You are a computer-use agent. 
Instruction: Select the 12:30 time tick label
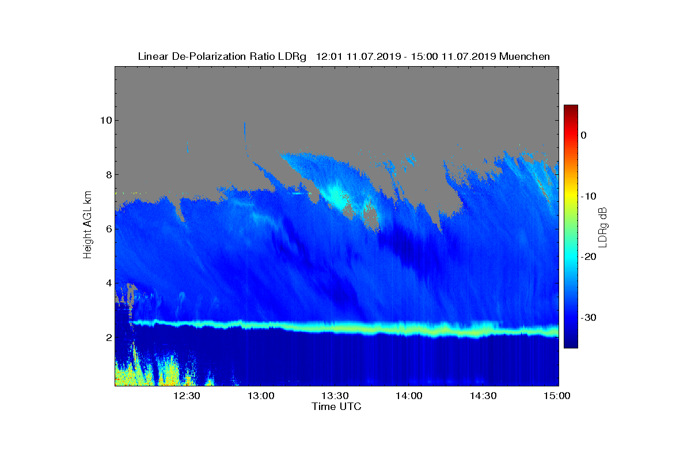pyautogui.click(x=187, y=396)
